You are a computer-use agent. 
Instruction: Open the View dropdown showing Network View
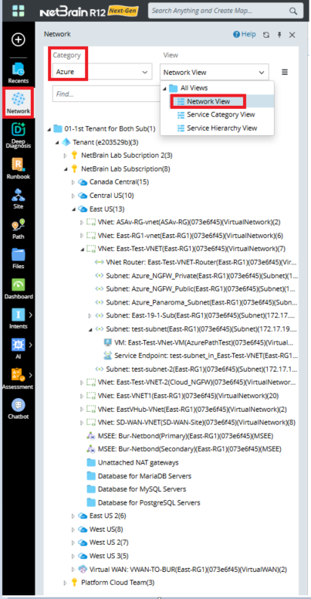tap(214, 72)
